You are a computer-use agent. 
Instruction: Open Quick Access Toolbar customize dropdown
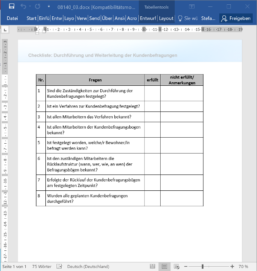point(49,7)
